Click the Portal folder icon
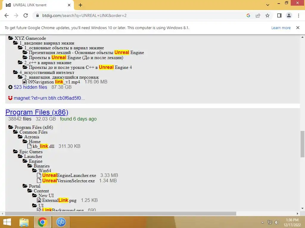This screenshot has height=228, width=305. tap(25, 186)
